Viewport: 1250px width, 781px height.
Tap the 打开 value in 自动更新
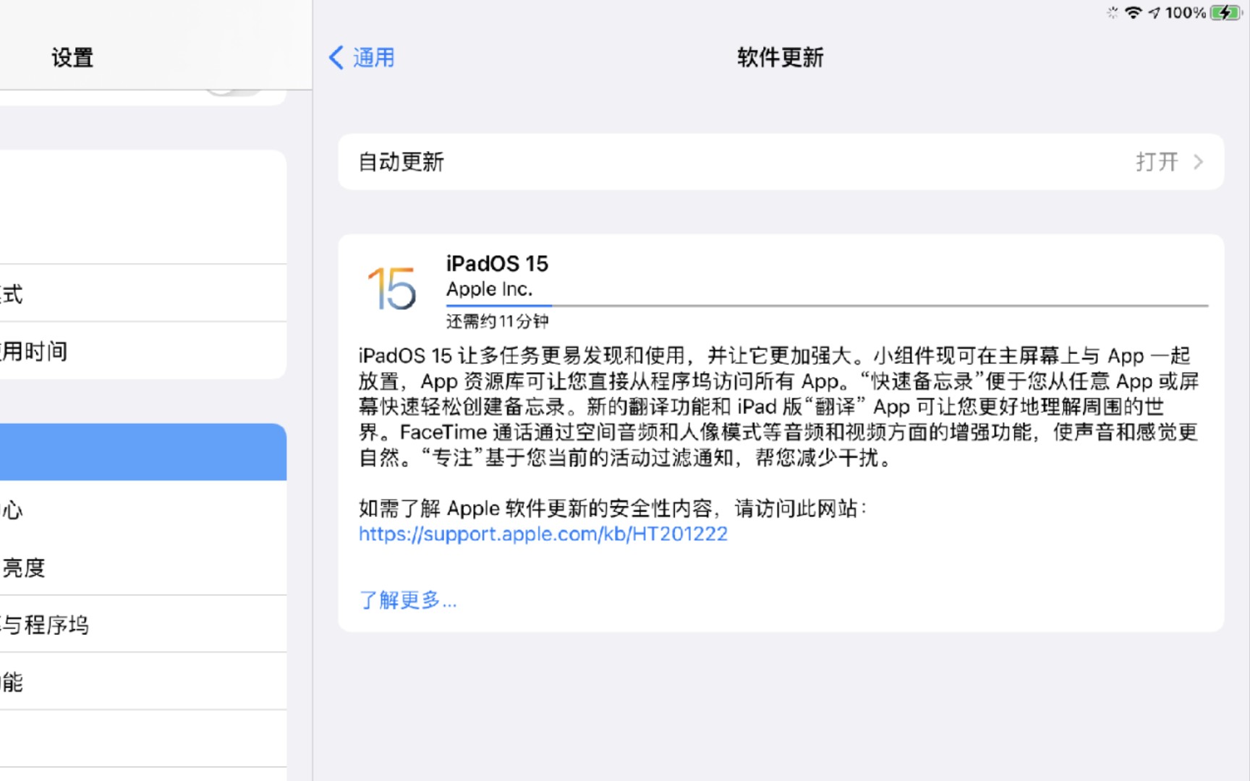(x=1157, y=161)
